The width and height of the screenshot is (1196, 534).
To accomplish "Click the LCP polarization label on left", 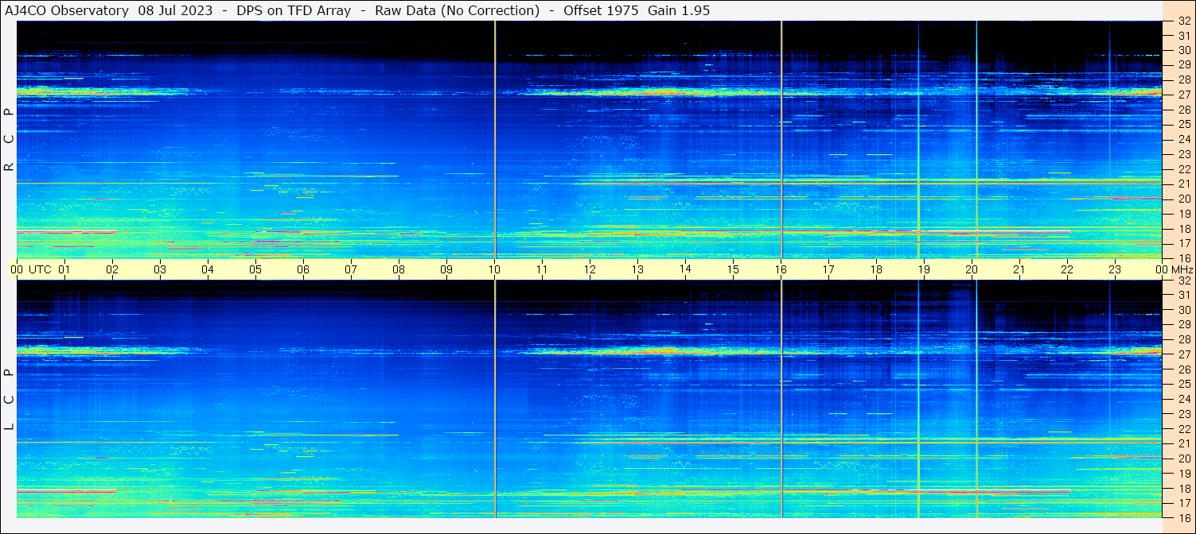I will click(x=10, y=399).
